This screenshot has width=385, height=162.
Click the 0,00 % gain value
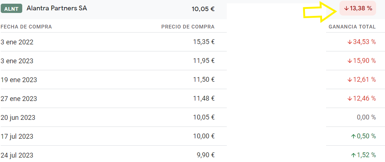pyautogui.click(x=366, y=117)
